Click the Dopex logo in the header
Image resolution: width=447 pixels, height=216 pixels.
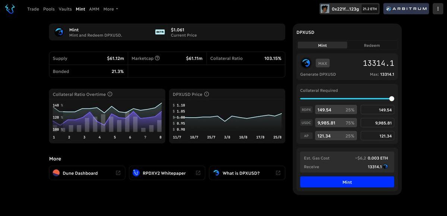click(x=10, y=9)
